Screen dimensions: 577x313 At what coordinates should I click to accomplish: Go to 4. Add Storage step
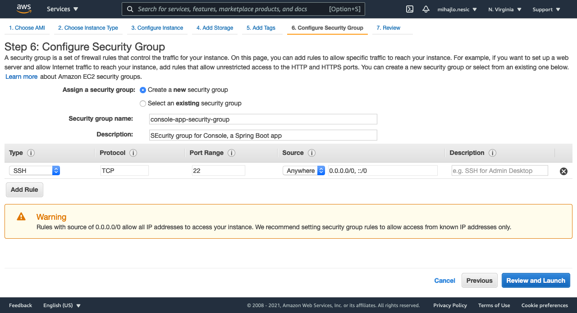215,28
